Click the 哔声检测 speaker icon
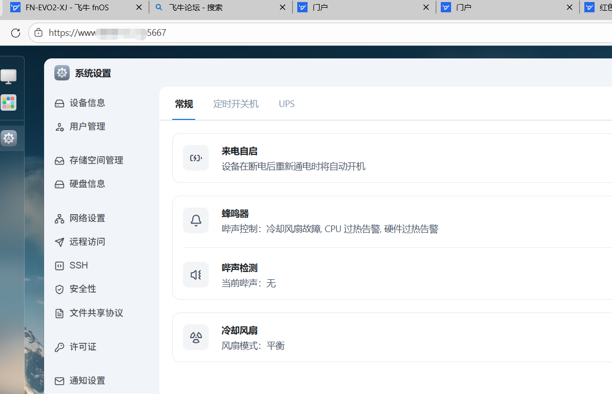 tap(195, 274)
